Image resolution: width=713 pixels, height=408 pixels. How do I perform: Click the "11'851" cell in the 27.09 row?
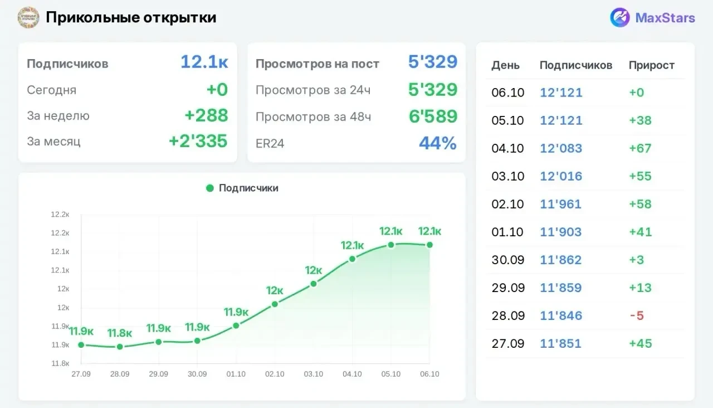pyautogui.click(x=560, y=343)
